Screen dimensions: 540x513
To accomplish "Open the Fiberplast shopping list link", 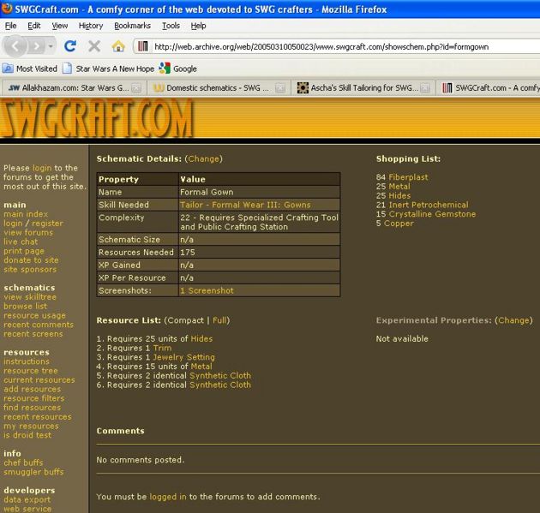I will point(408,177).
